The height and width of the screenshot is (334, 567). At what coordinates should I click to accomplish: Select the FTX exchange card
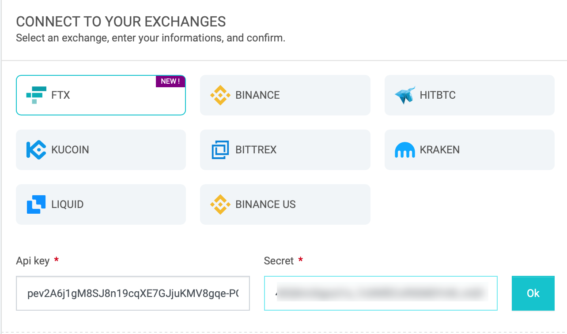(x=101, y=95)
